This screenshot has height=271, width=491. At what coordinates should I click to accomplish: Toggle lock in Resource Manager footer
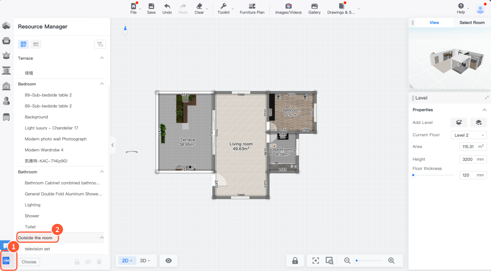(77, 262)
